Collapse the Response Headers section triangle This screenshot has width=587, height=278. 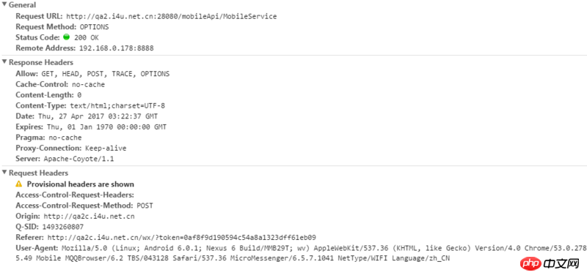pyautogui.click(x=4, y=62)
